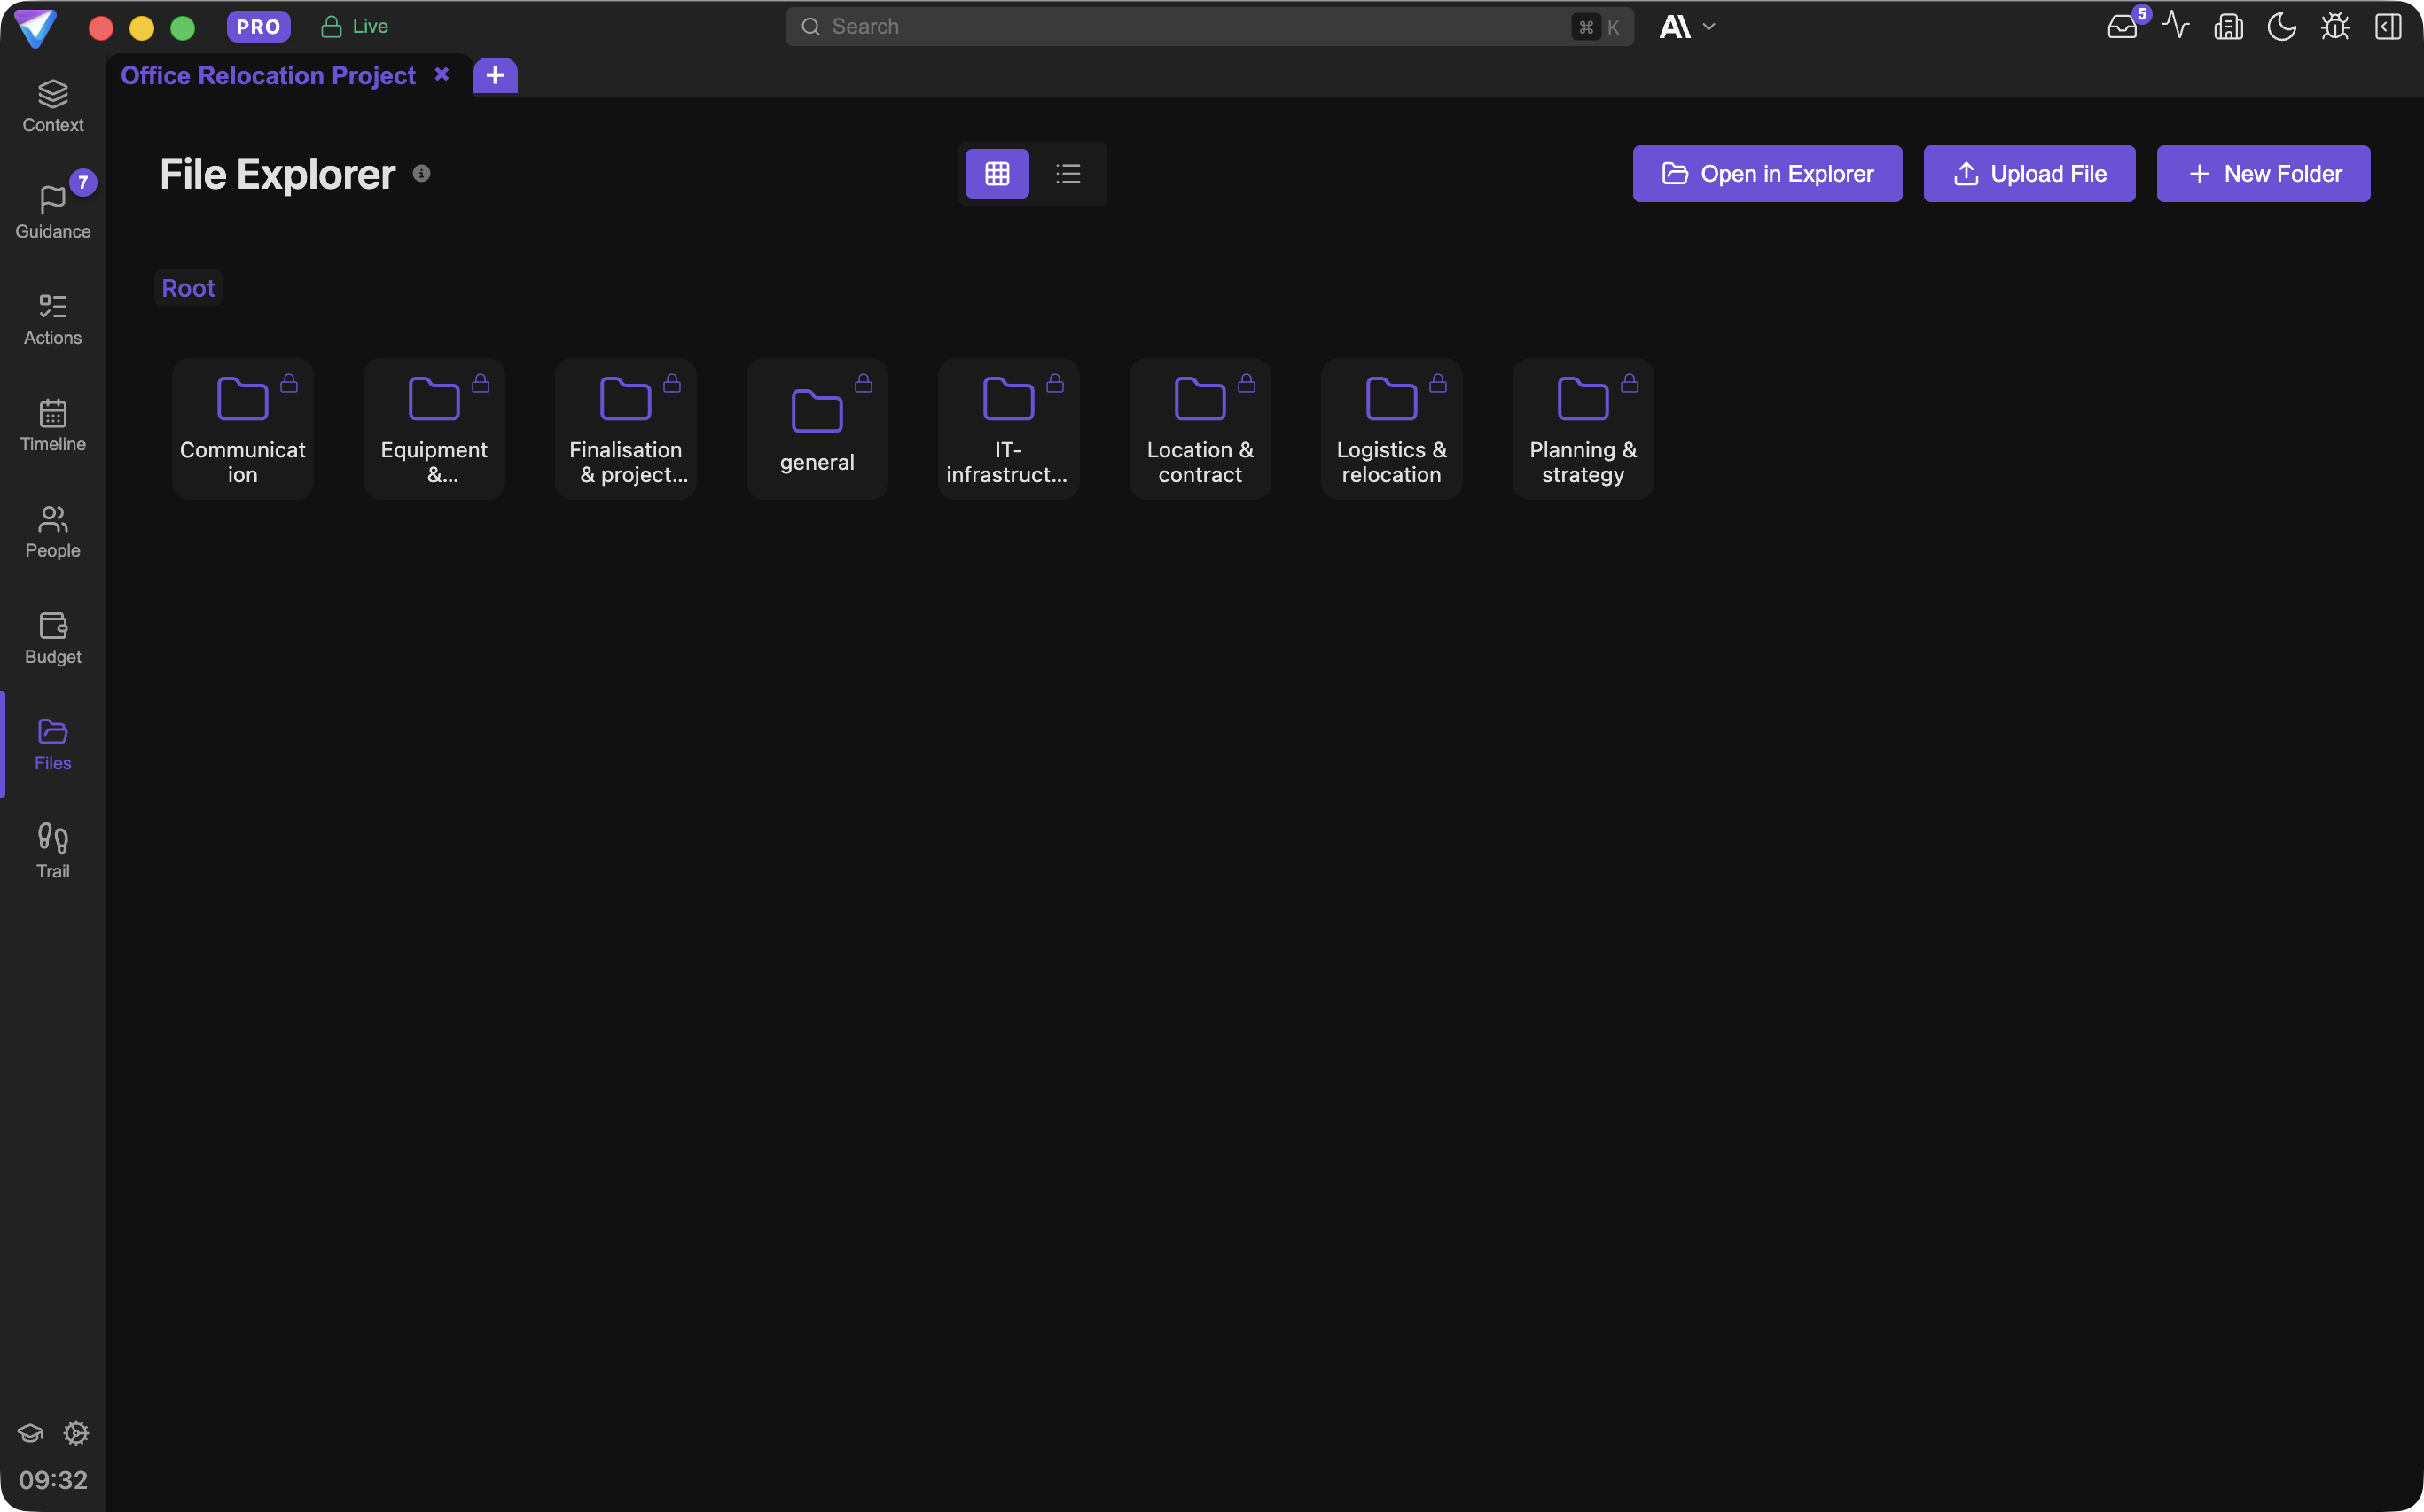
Task: Expand the Live lock status indicator
Action: tap(353, 26)
